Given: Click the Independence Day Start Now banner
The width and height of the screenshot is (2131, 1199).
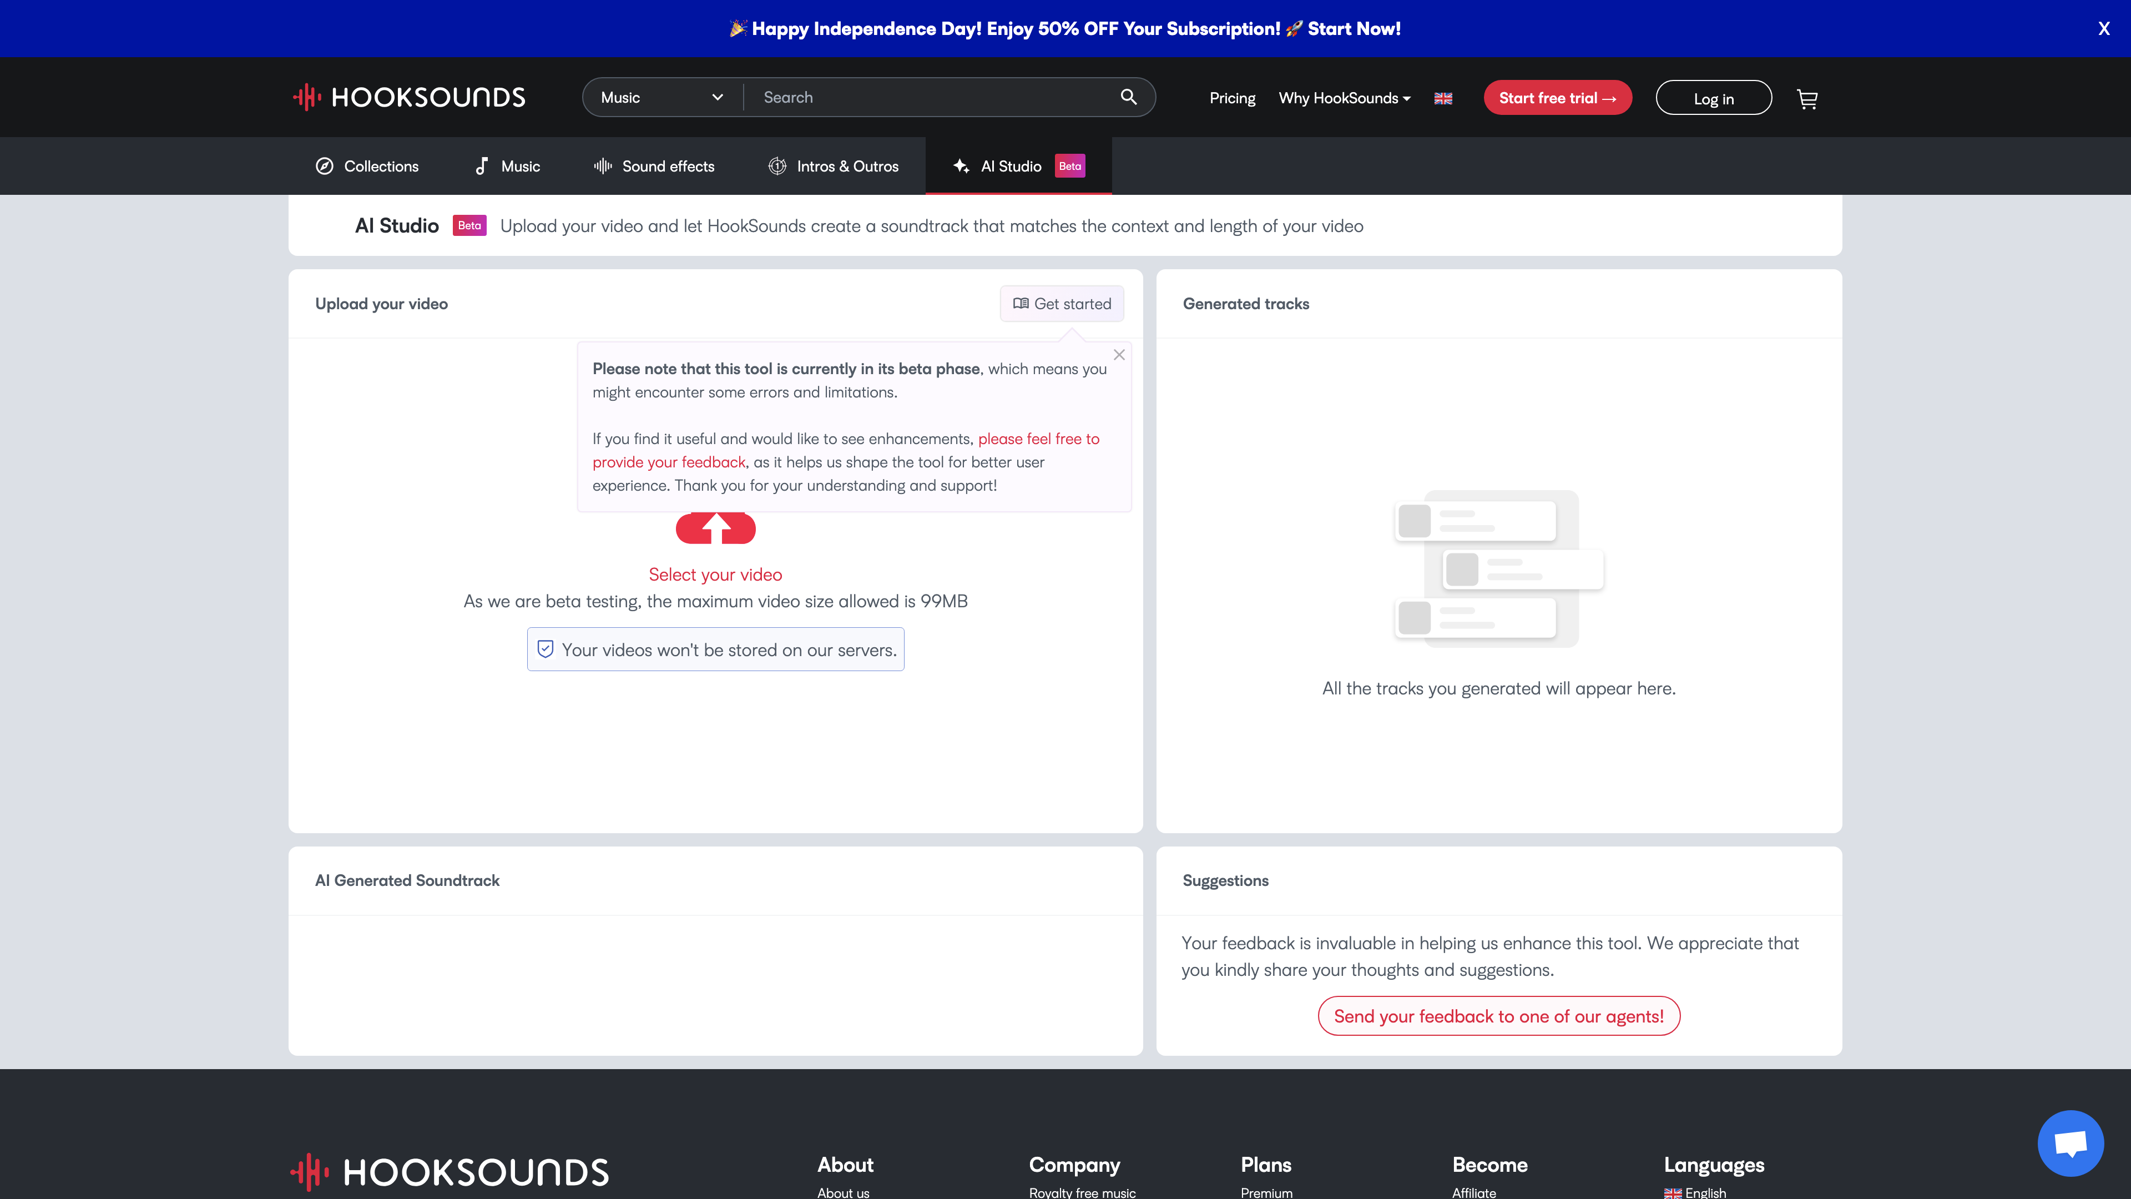Looking at the screenshot, I should [x=1065, y=29].
